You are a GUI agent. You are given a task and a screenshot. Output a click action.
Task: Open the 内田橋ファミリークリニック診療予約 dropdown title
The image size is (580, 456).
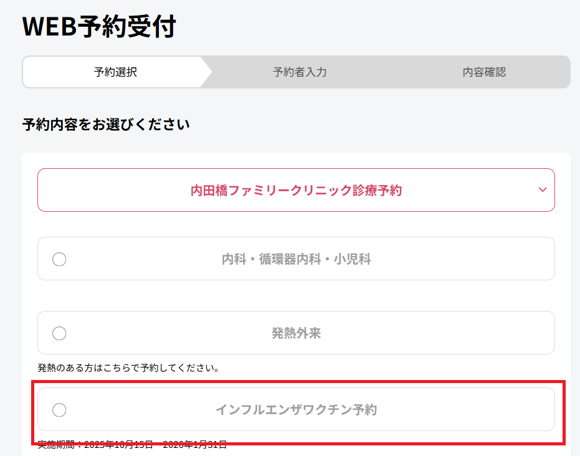point(296,190)
